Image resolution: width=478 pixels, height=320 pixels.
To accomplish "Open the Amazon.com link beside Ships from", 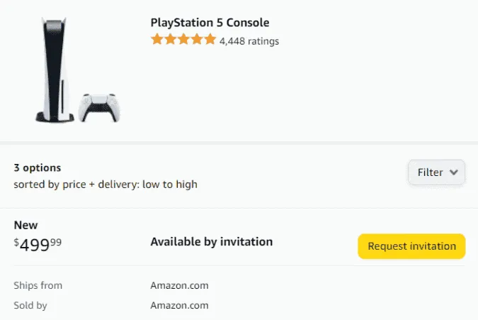I will (179, 285).
